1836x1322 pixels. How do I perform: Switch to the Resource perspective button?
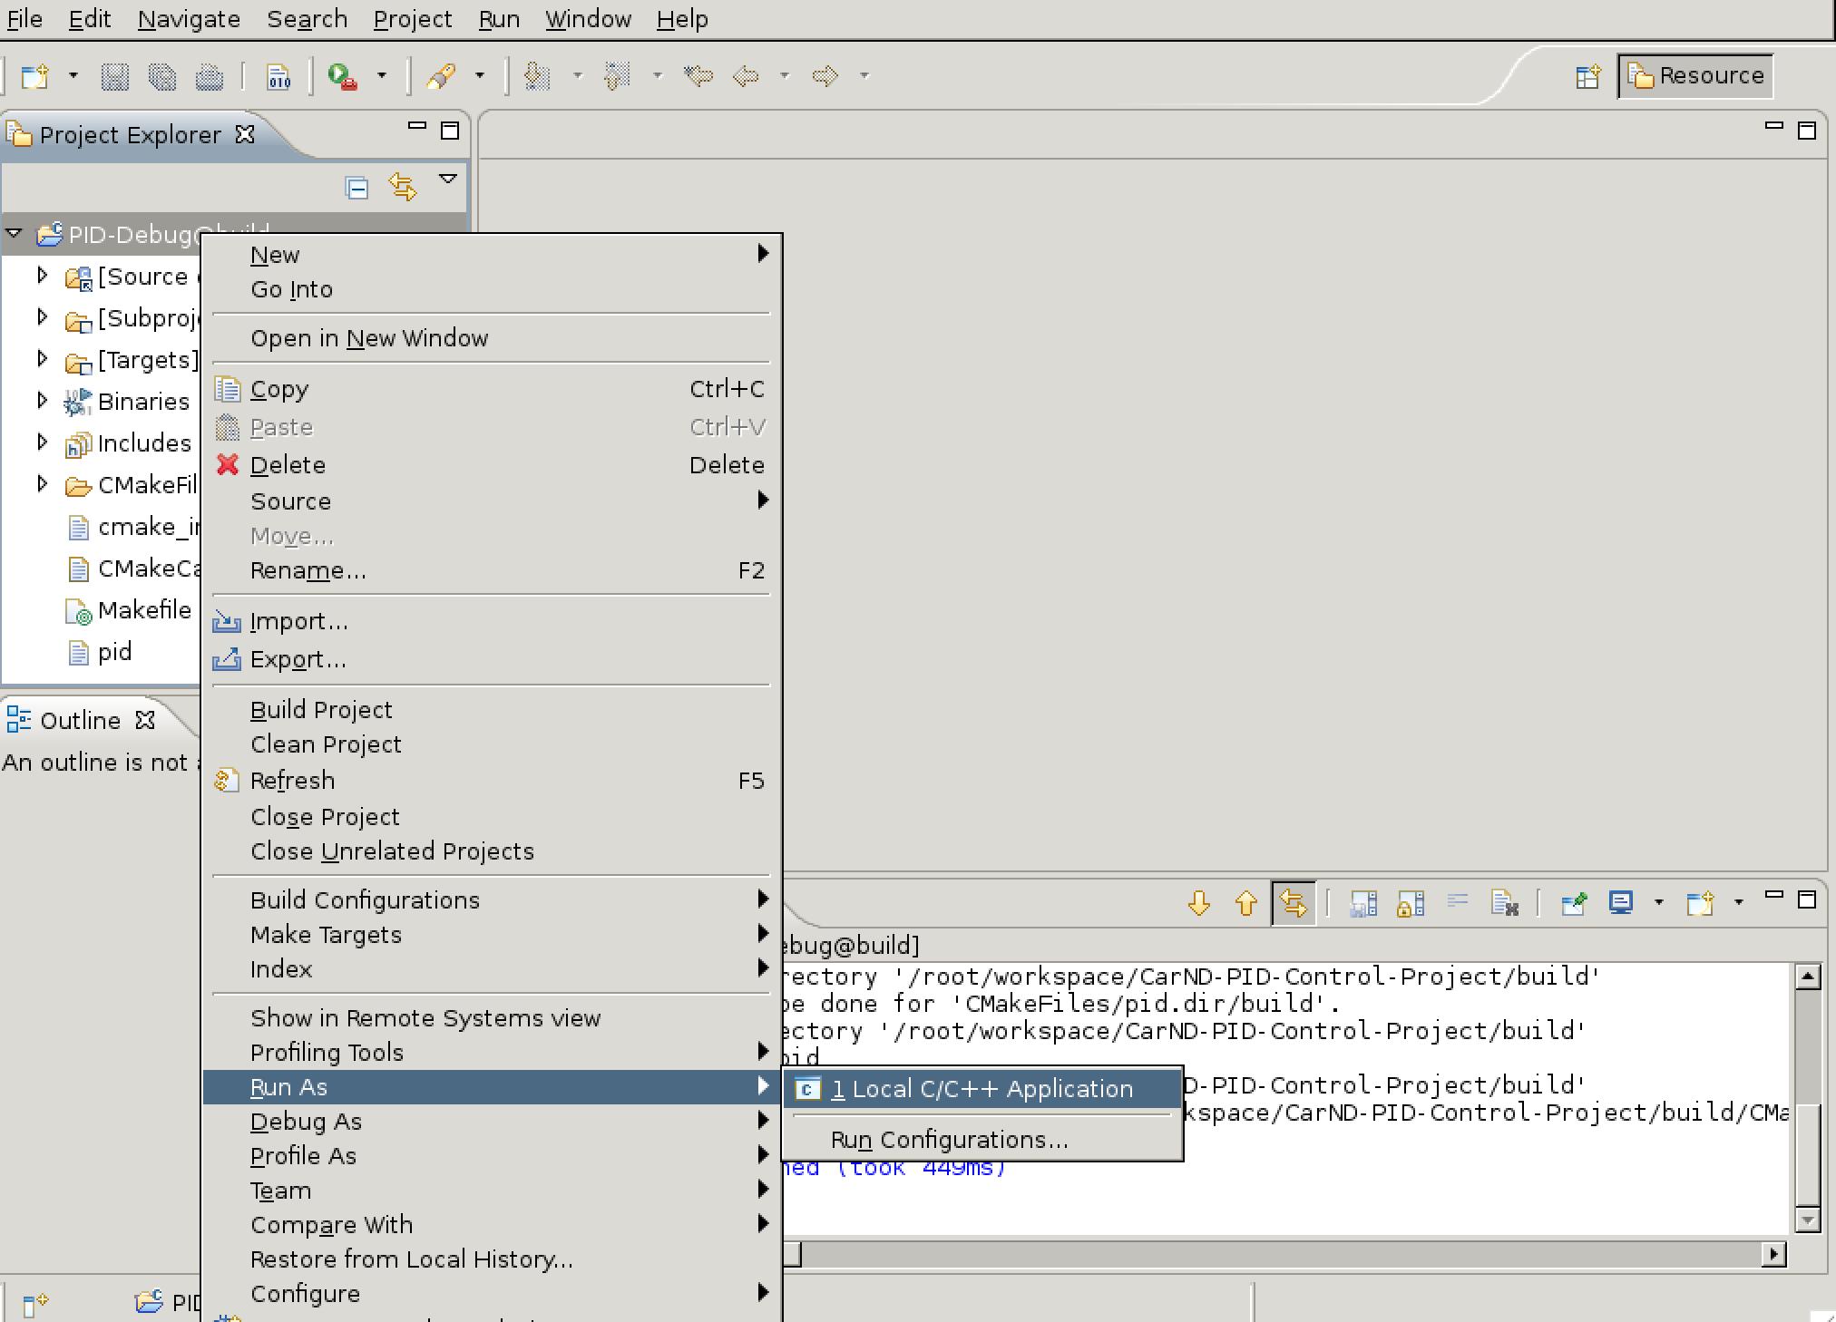(1695, 76)
